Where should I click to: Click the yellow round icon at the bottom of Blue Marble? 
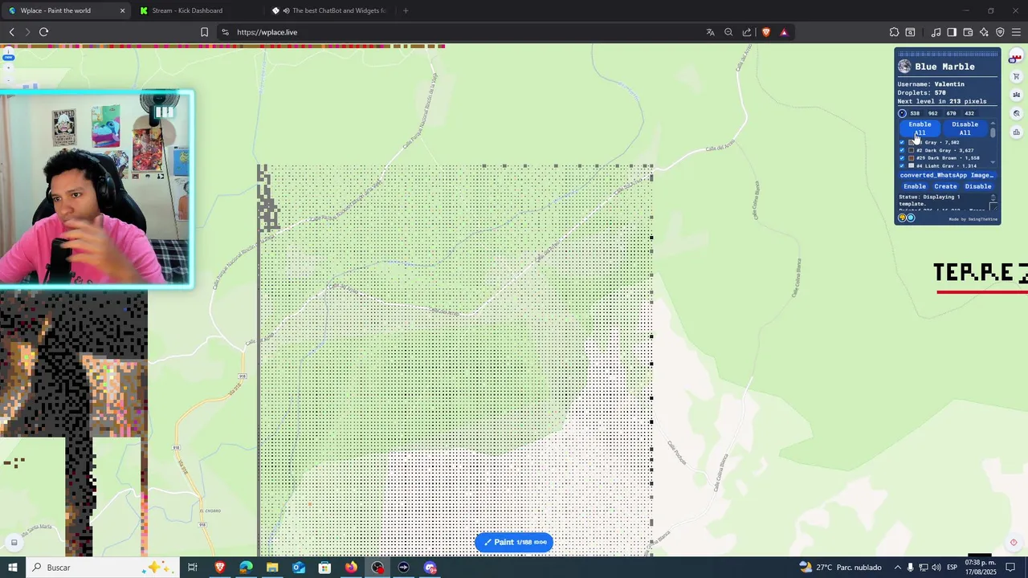click(x=902, y=218)
